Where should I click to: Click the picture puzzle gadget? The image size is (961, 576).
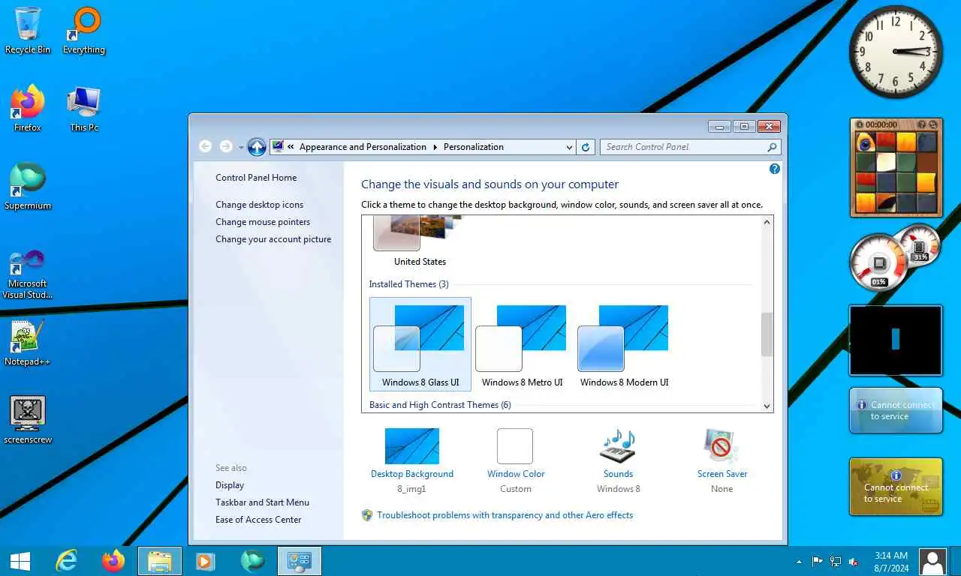tap(896, 168)
